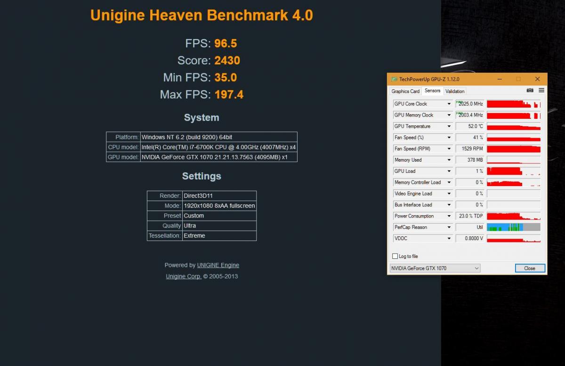Click the Power Consumption history graph

click(514, 216)
